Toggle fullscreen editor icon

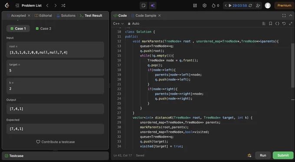(x=284, y=16)
